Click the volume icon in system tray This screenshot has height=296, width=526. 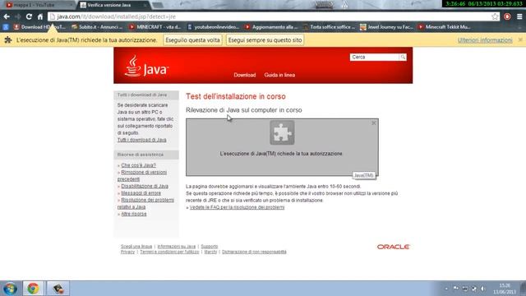coord(482,289)
